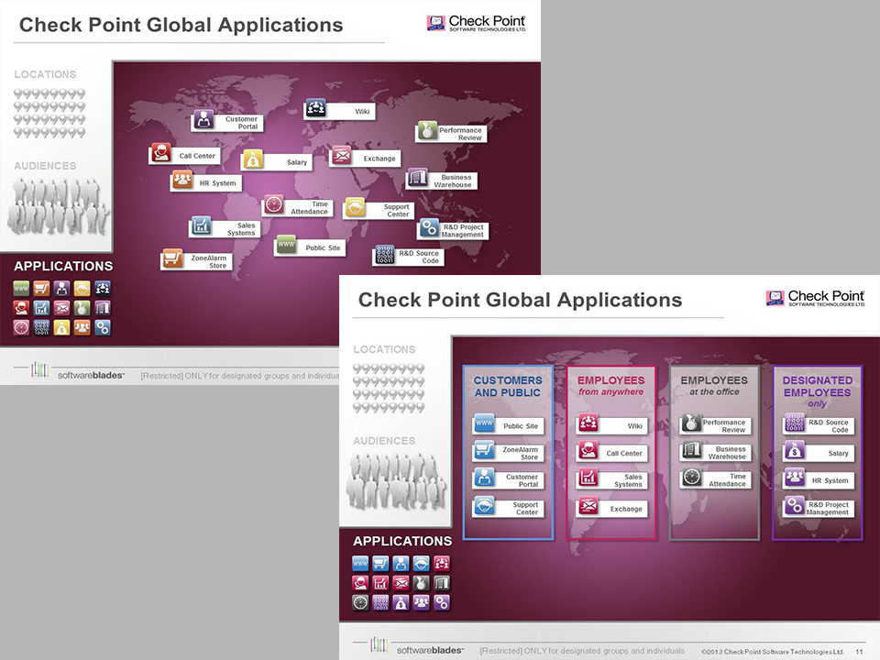Screen dimensions: 880x660
Task: Click the Check Point logo on the map slide
Action: click(477, 23)
